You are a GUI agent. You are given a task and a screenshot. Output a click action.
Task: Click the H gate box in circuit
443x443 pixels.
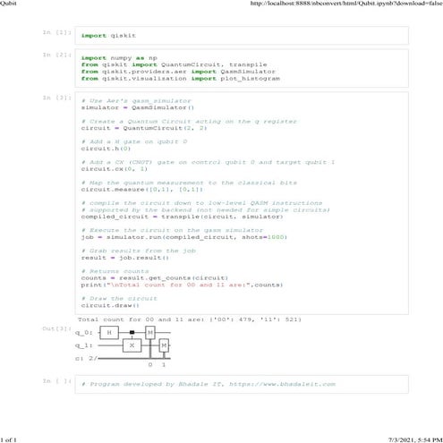109,332
